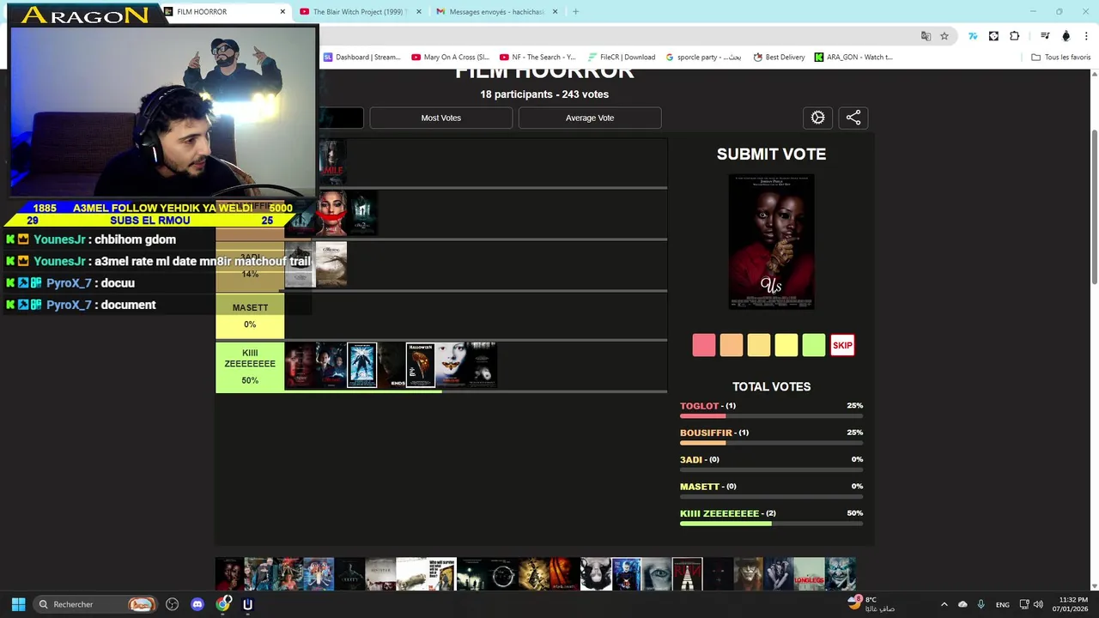This screenshot has width=1099, height=618.
Task: Click the MASETT 0% tier label
Action: tap(250, 316)
